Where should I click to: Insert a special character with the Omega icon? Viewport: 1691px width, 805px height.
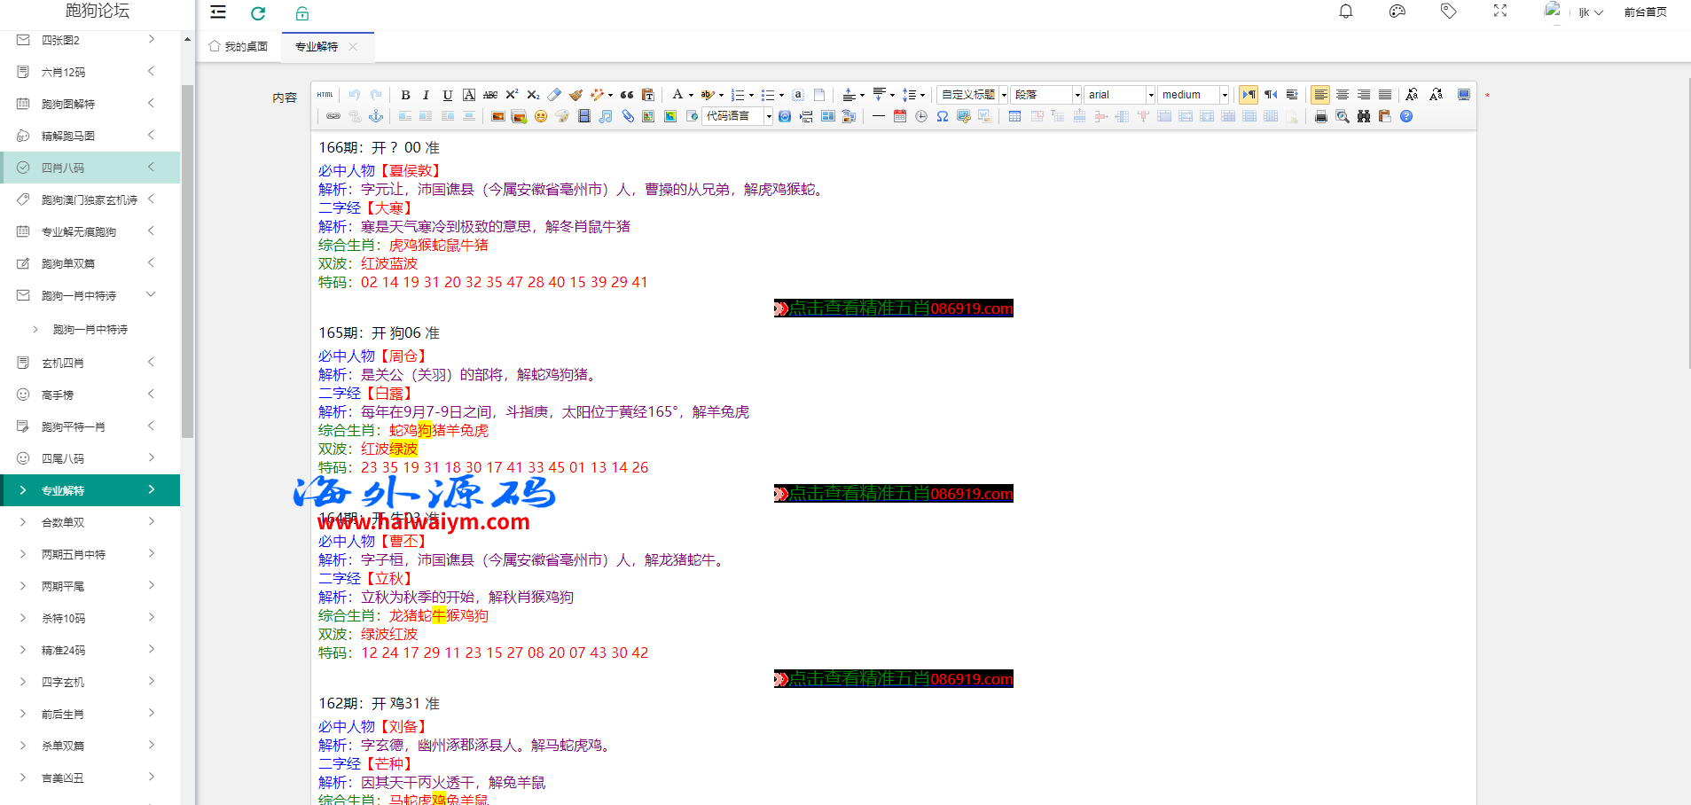coord(943,117)
